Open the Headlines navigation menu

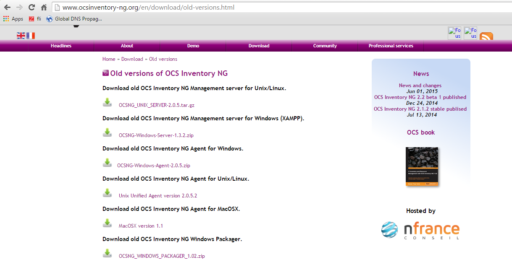[x=61, y=46]
